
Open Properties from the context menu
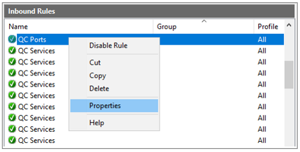[114, 106]
